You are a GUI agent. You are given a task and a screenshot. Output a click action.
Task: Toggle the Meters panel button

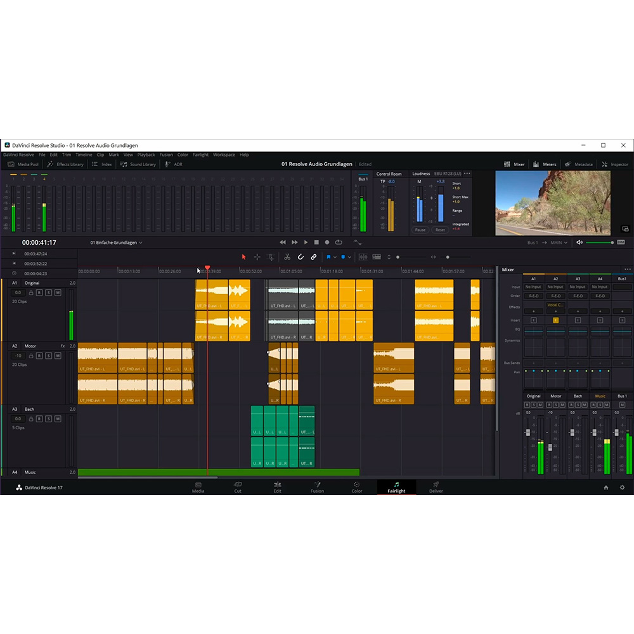[544, 164]
